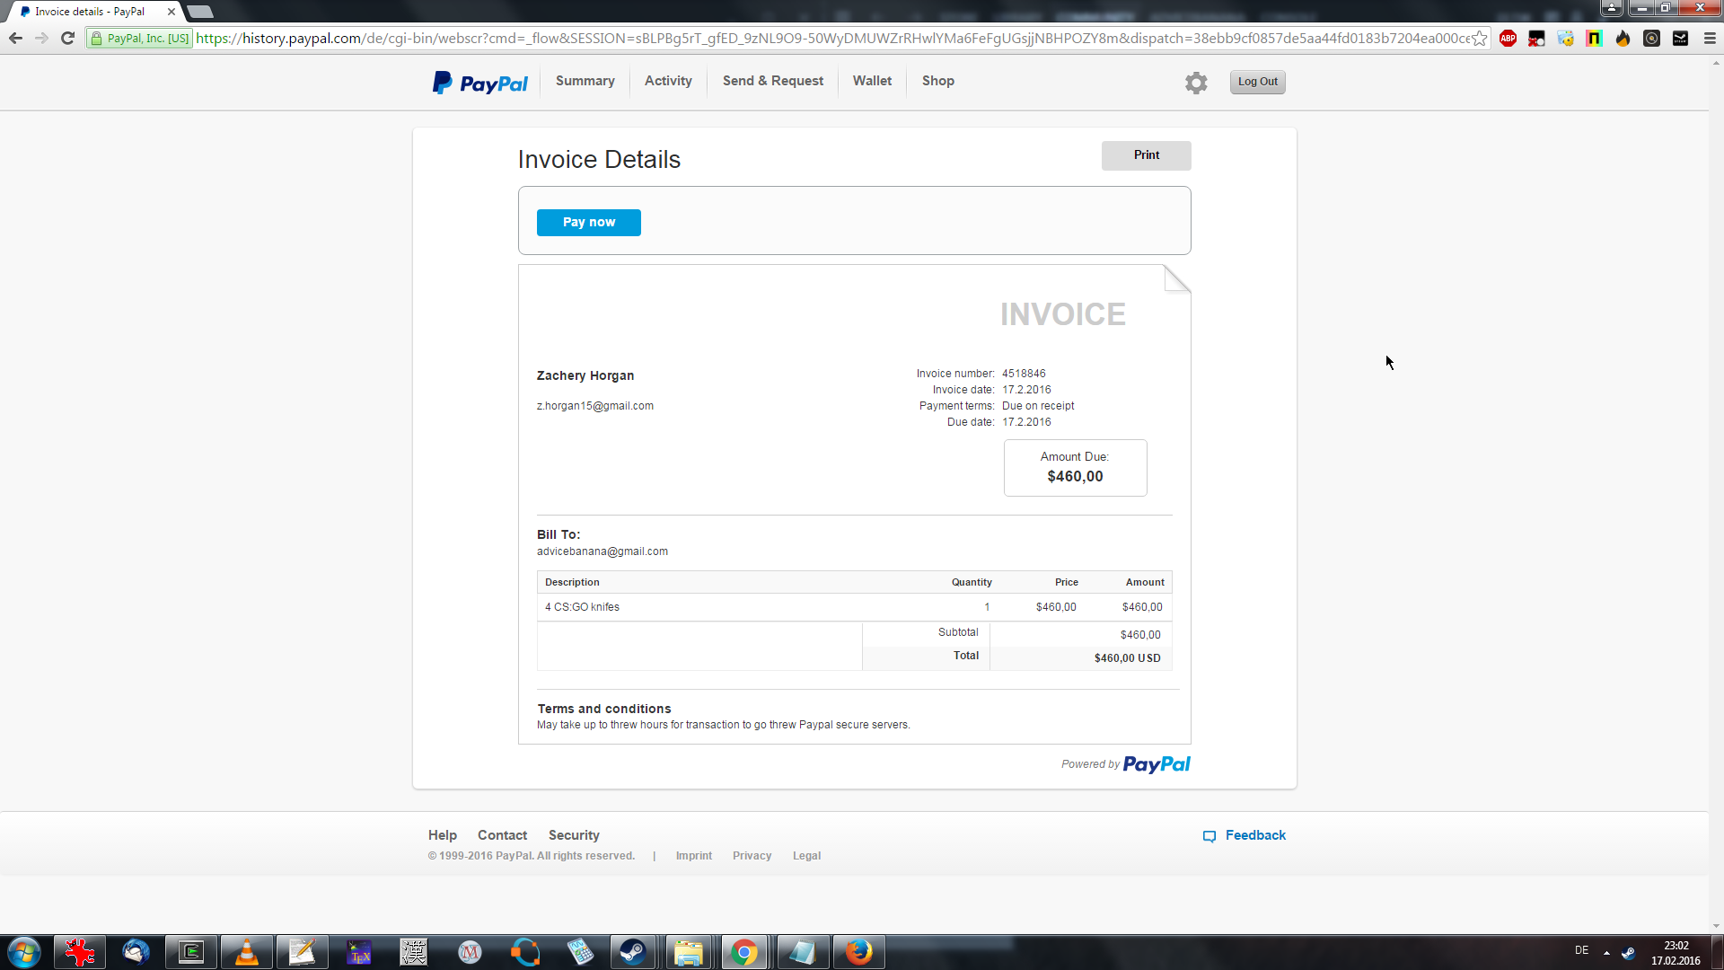Screen dimensions: 1724x970
Task: Open Send & Request menu
Action: tap(772, 81)
